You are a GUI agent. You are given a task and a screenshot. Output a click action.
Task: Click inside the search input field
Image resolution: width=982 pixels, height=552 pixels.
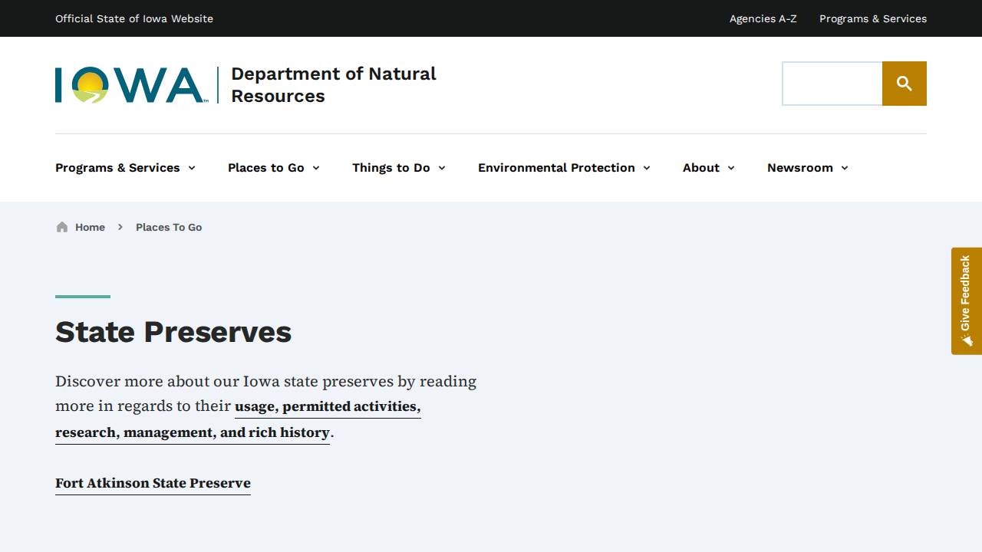[x=831, y=83]
